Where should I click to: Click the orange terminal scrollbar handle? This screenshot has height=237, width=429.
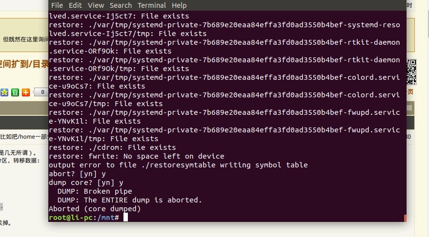[x=405, y=218]
